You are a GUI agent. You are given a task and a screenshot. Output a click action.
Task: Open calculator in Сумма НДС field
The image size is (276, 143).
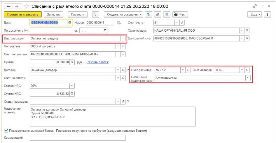coord(72,93)
